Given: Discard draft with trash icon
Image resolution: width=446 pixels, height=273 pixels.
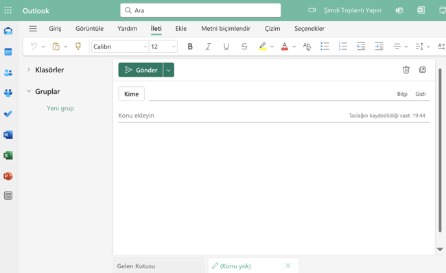Looking at the screenshot, I should click(x=406, y=70).
